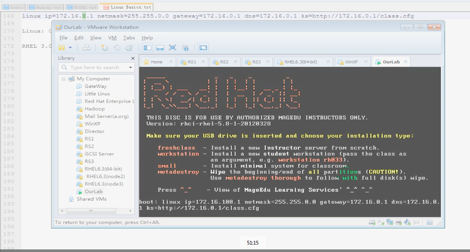Select Shared VMs in library
This screenshot has height=252, width=470.
[x=91, y=199]
